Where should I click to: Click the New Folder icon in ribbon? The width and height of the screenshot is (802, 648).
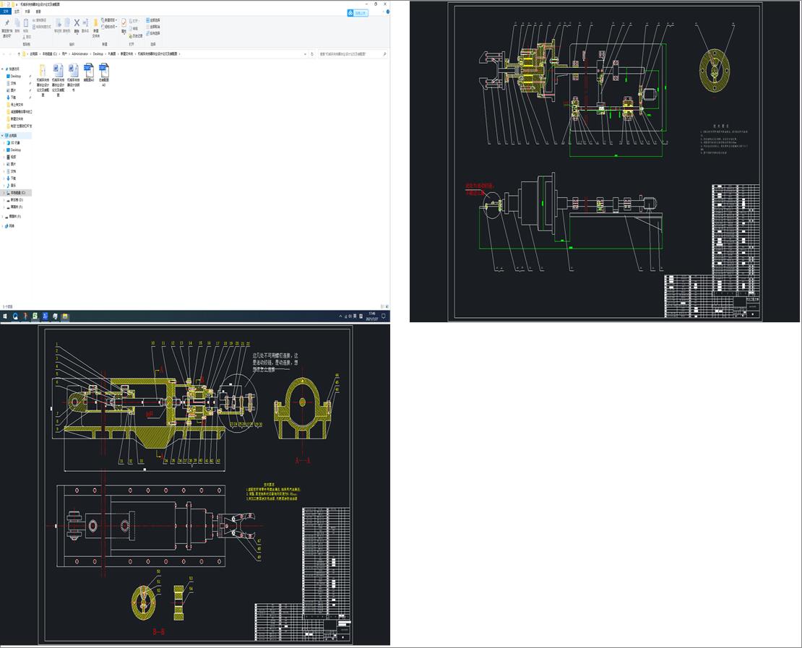[x=95, y=24]
